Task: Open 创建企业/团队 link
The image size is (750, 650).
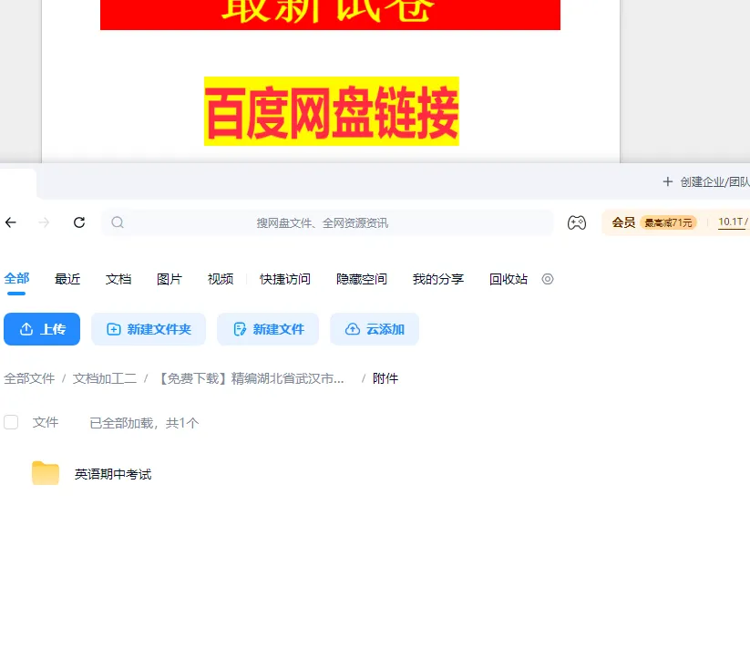Action: (714, 182)
